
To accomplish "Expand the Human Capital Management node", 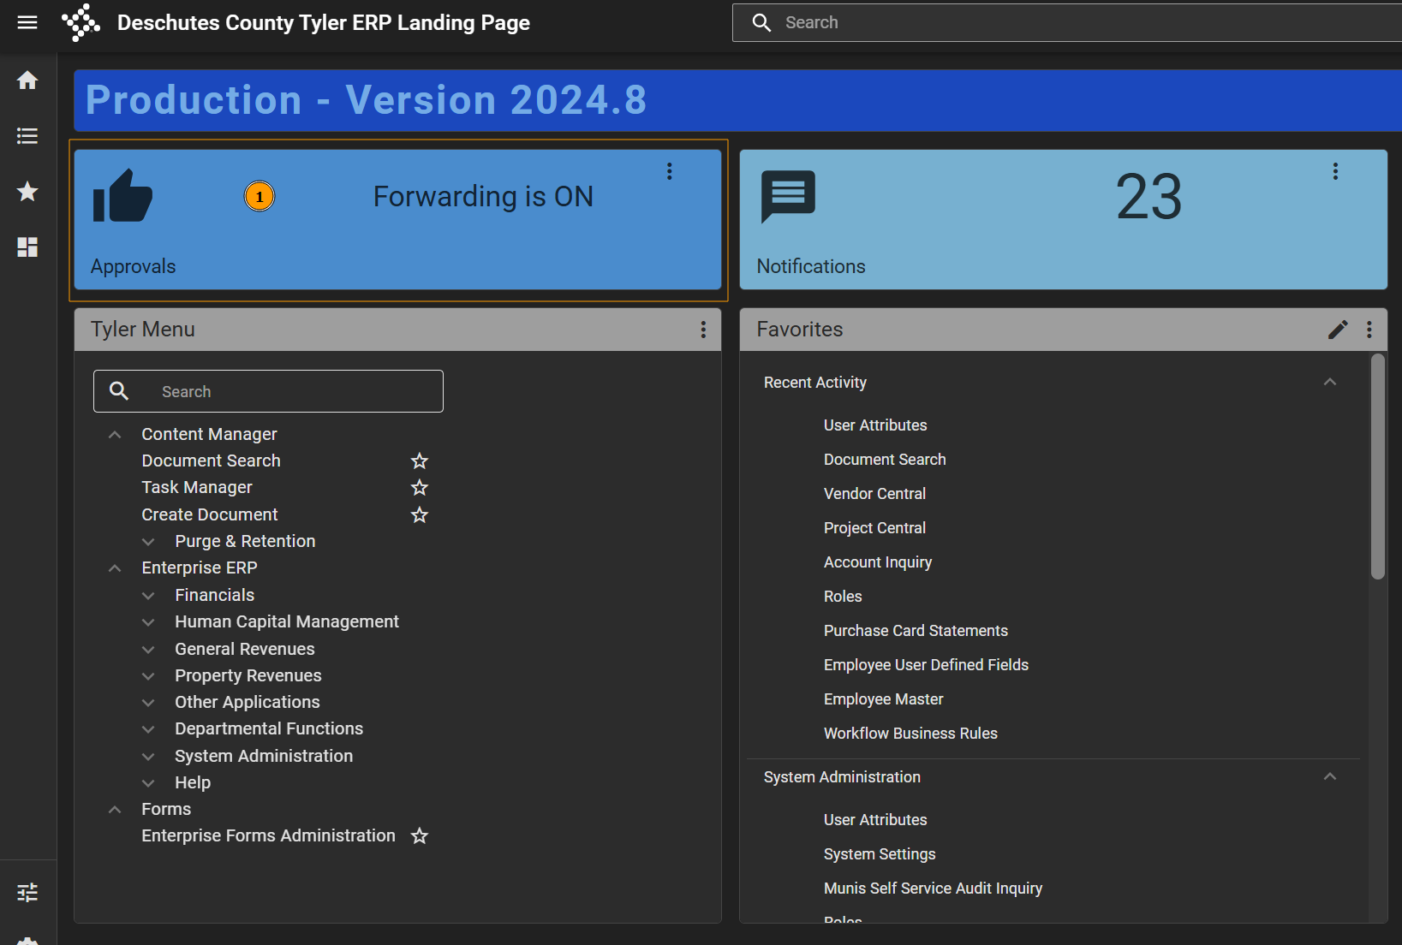I will click(148, 622).
